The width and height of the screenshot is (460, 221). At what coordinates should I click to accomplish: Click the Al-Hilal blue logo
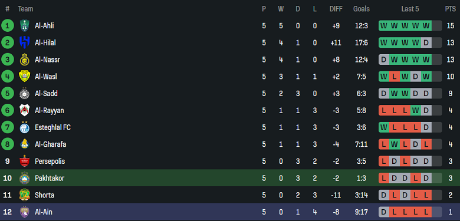pyautogui.click(x=24, y=43)
